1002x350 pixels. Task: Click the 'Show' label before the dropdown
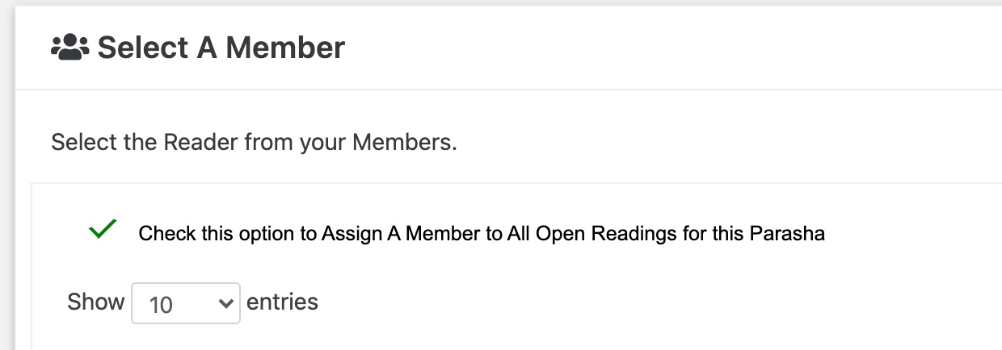[x=96, y=302]
